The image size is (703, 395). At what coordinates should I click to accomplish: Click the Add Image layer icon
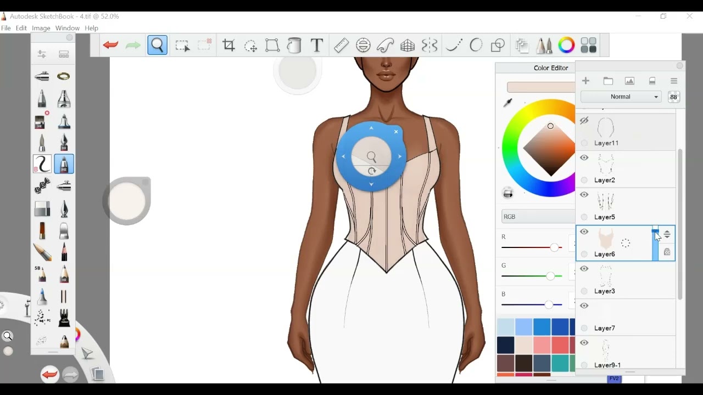tap(630, 81)
